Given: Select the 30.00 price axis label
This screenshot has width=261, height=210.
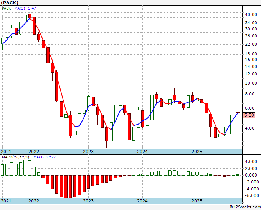Looking at the screenshot, I should point(251,29).
